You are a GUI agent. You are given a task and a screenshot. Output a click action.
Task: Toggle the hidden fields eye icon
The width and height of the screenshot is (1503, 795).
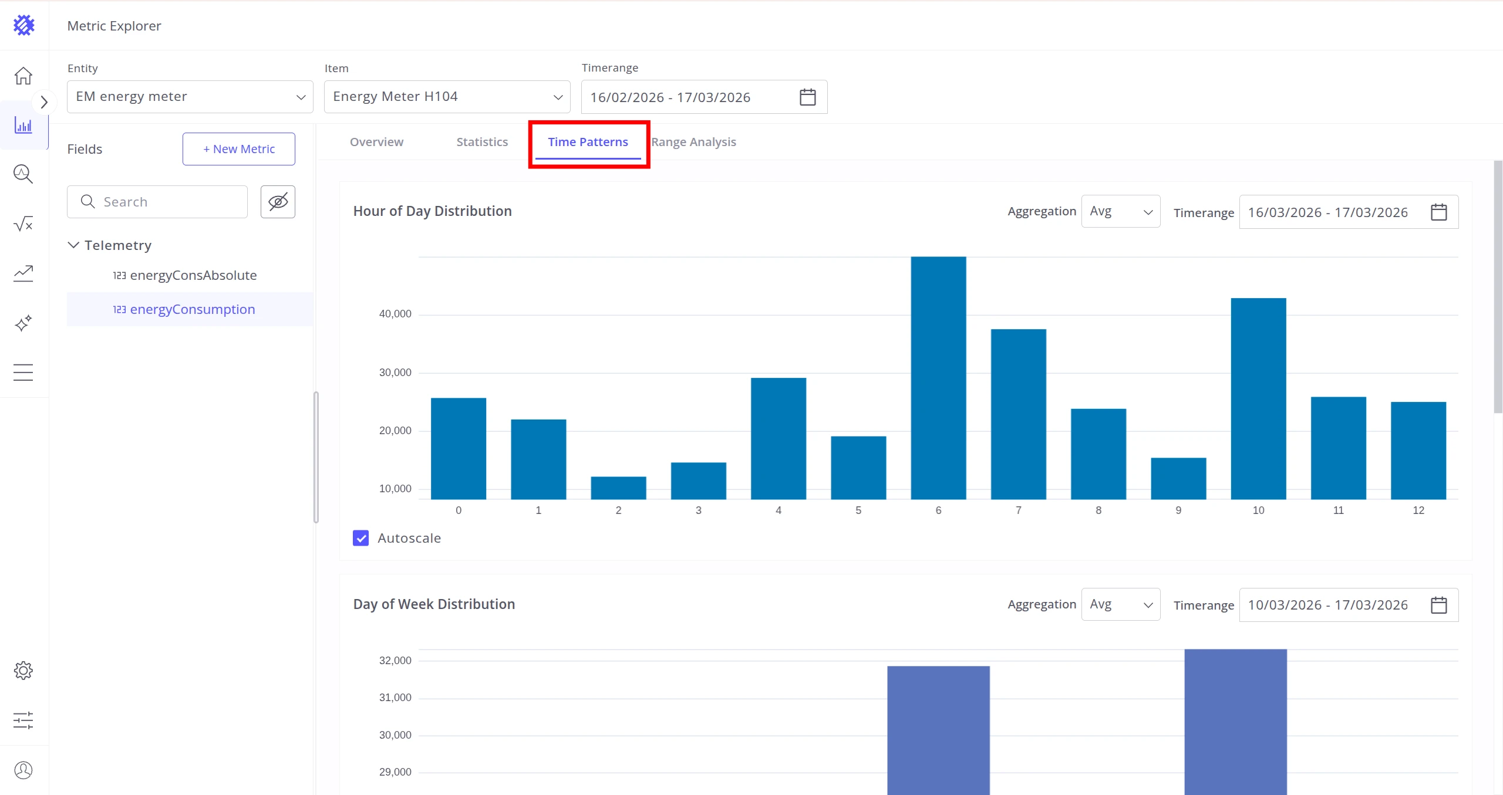(x=278, y=202)
